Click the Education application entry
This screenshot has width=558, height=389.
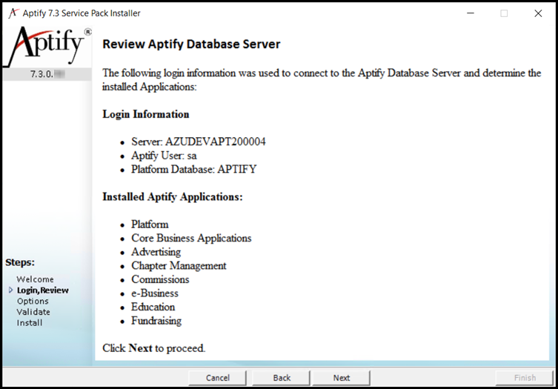pyautogui.click(x=153, y=307)
